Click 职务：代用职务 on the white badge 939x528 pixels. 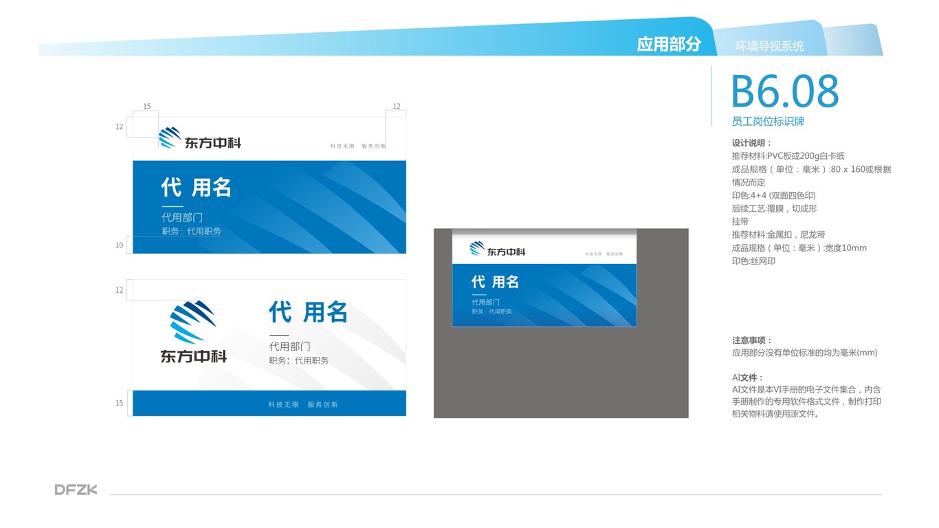[x=298, y=360]
